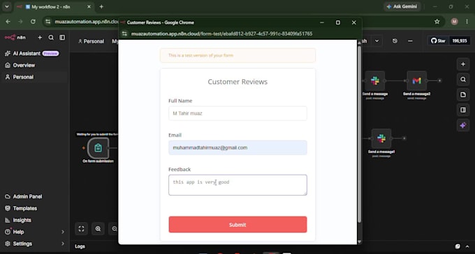Click the n8n logo in sidebar

pyautogui.click(x=15, y=38)
